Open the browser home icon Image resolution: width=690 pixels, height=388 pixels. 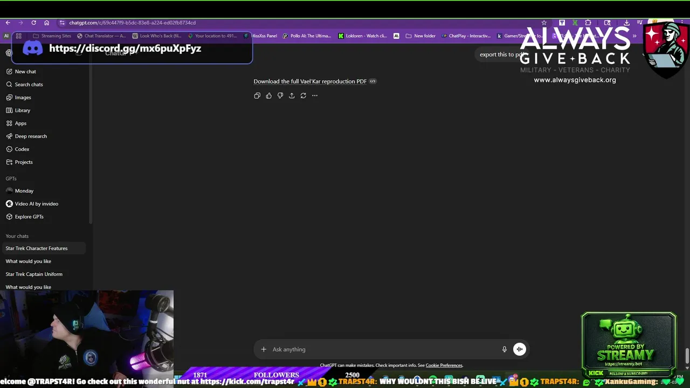coord(46,23)
